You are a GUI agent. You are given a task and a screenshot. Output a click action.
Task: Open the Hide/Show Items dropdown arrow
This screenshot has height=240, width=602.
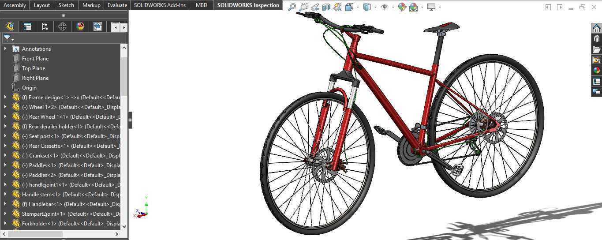point(393,7)
